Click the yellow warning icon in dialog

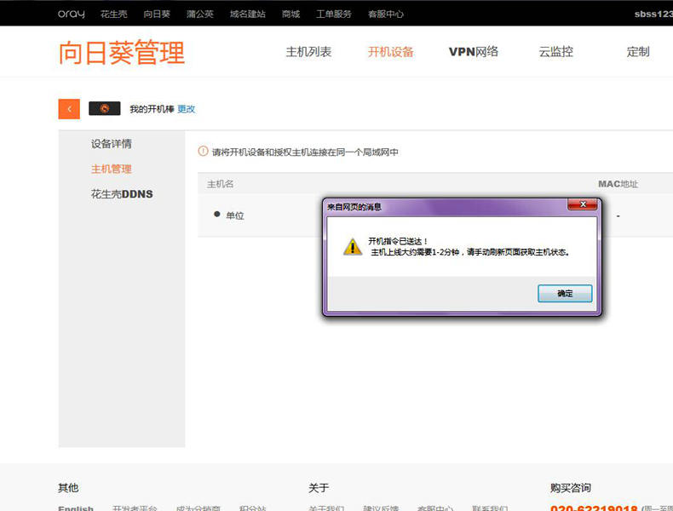click(353, 247)
